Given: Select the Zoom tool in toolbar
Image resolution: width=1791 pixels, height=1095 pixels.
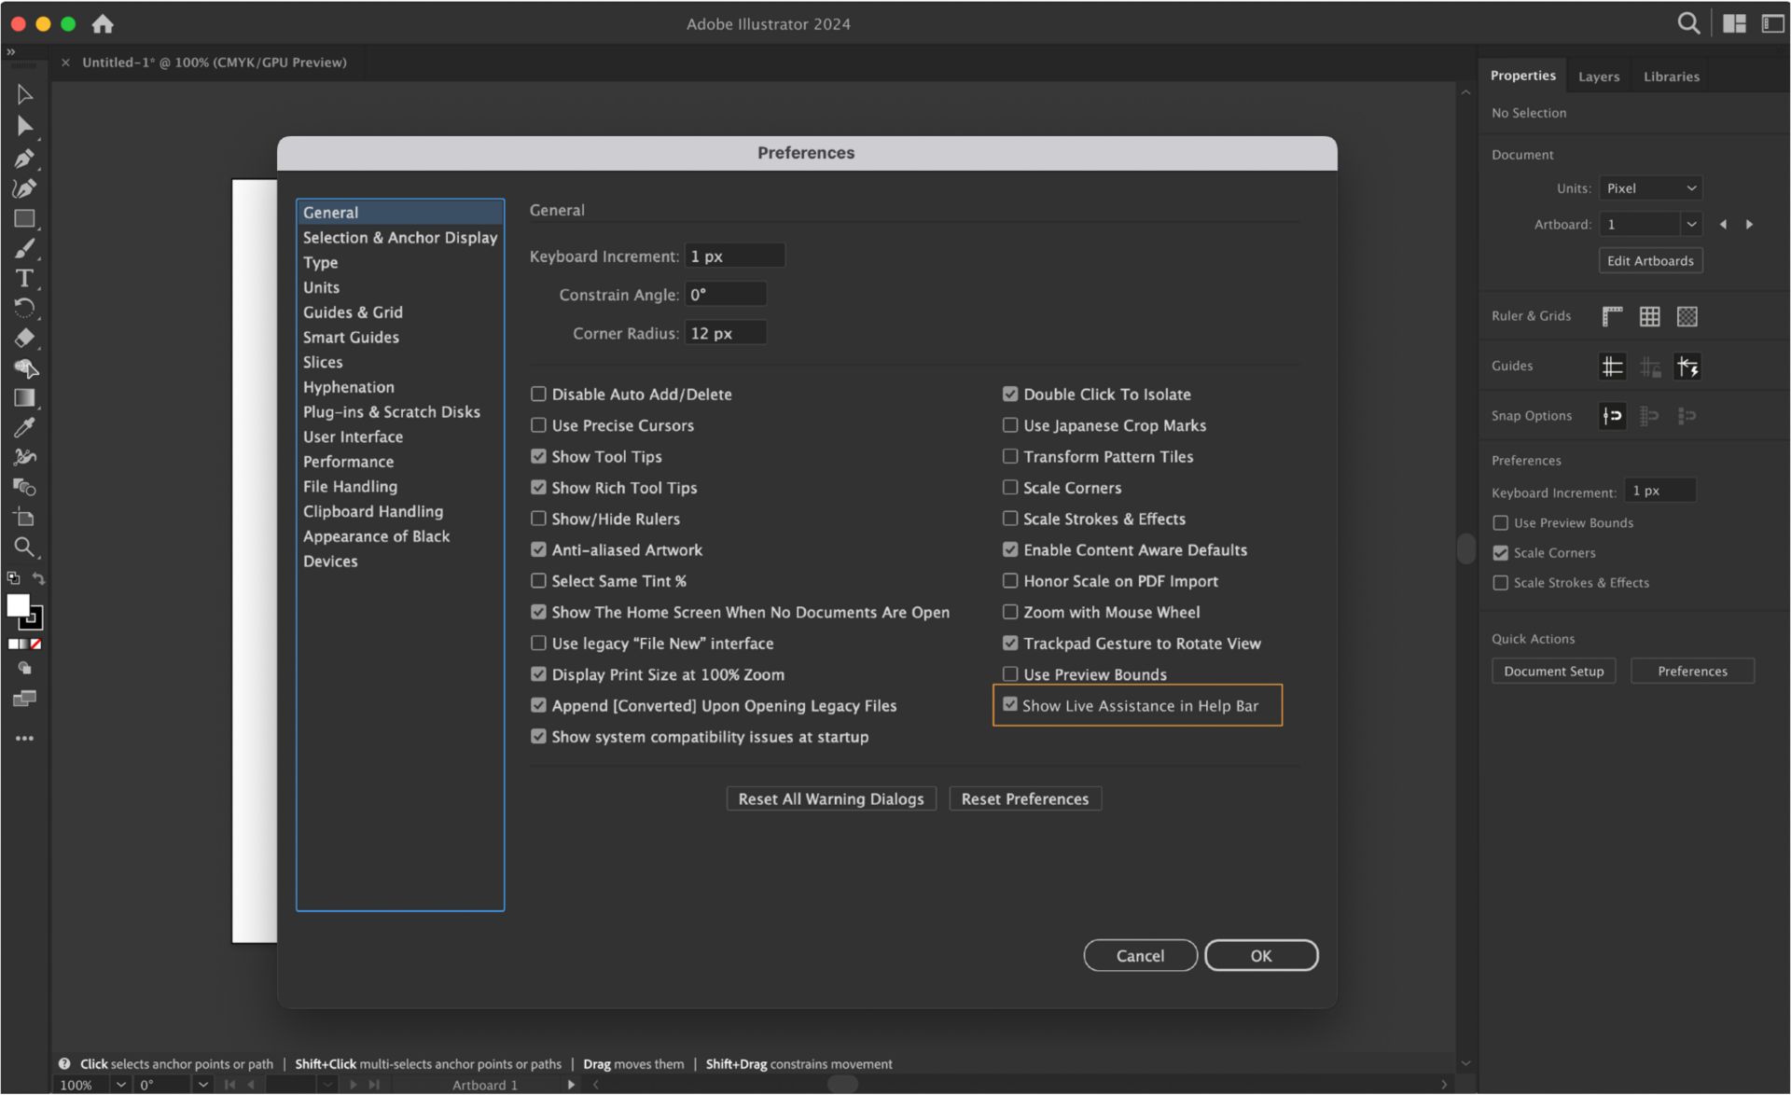Looking at the screenshot, I should (24, 547).
